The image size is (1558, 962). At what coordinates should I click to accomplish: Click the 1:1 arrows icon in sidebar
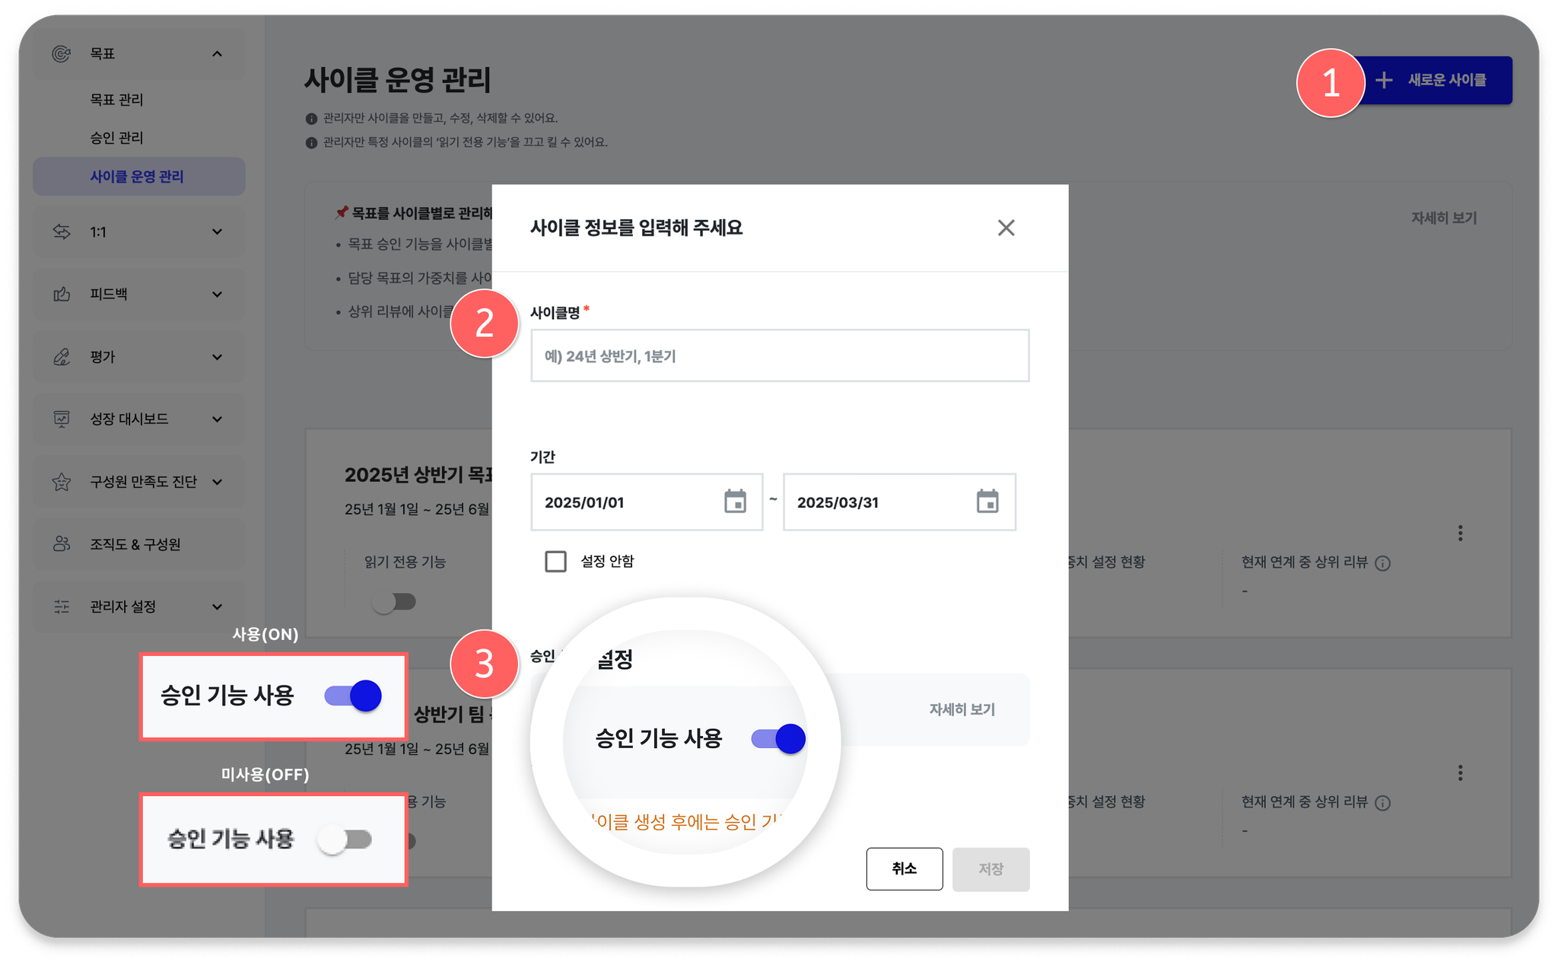pos(62,231)
